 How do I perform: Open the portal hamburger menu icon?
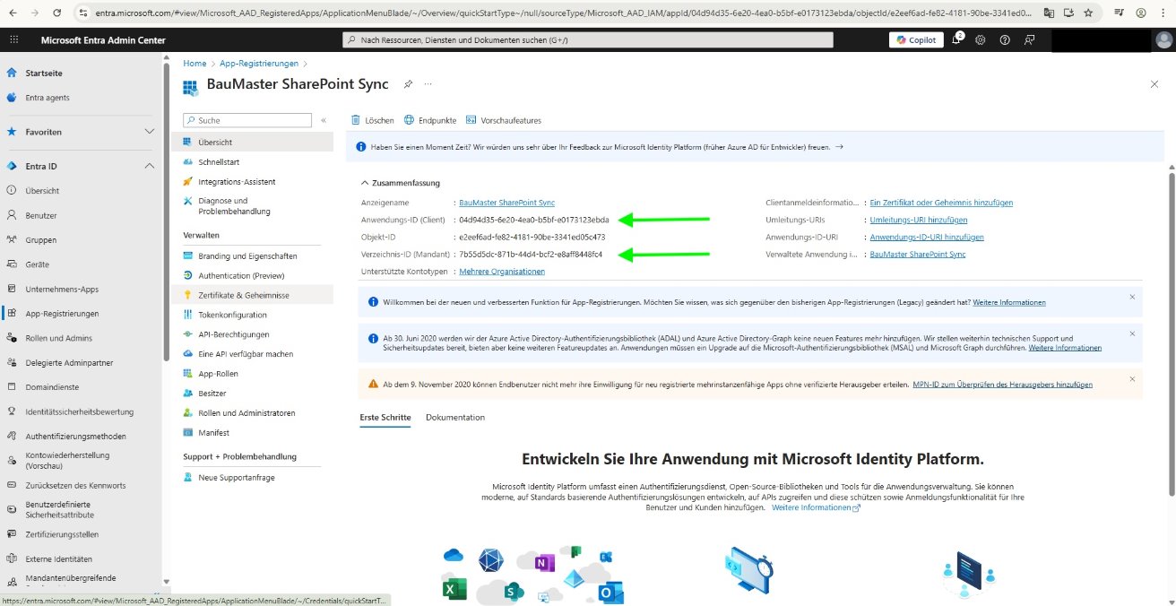tap(13, 39)
